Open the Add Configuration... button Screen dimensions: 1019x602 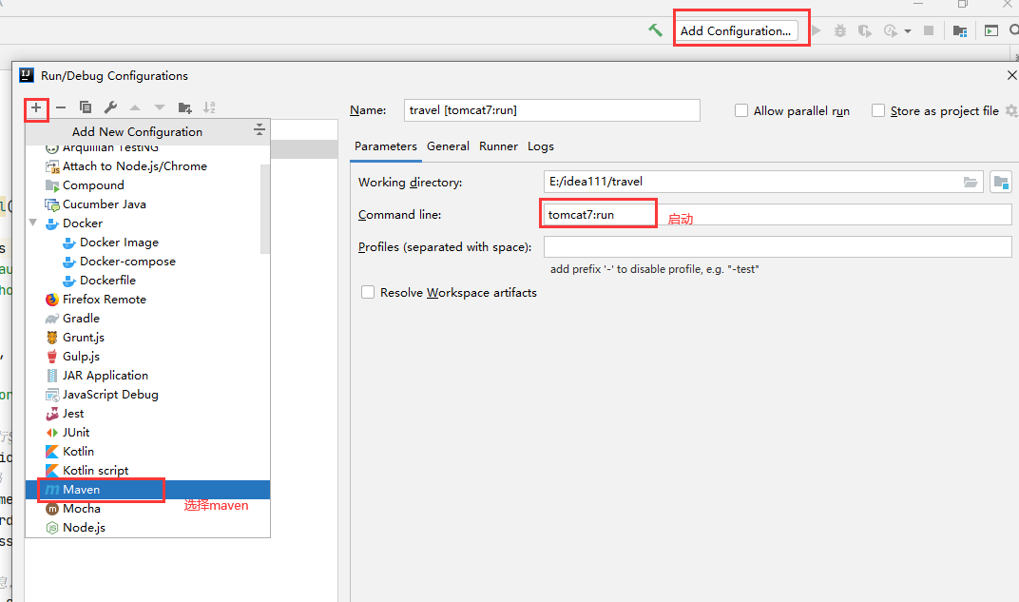click(x=736, y=30)
